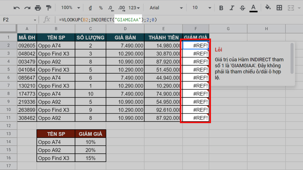Screen dimensions: 303x170
Task: Print the spreadsheet
Action: [38, 8]
